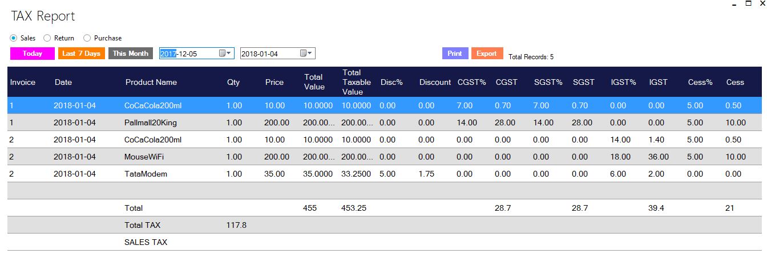Print the tax report

(454, 54)
